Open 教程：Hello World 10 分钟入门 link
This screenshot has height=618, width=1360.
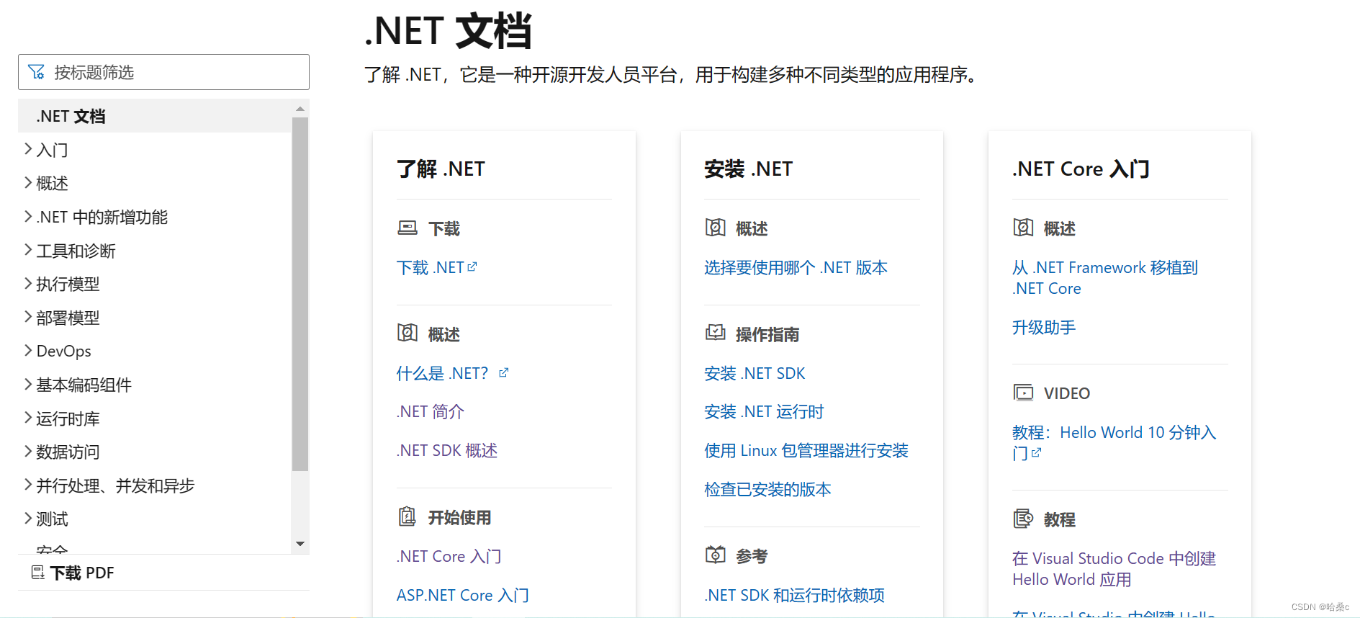1114,442
